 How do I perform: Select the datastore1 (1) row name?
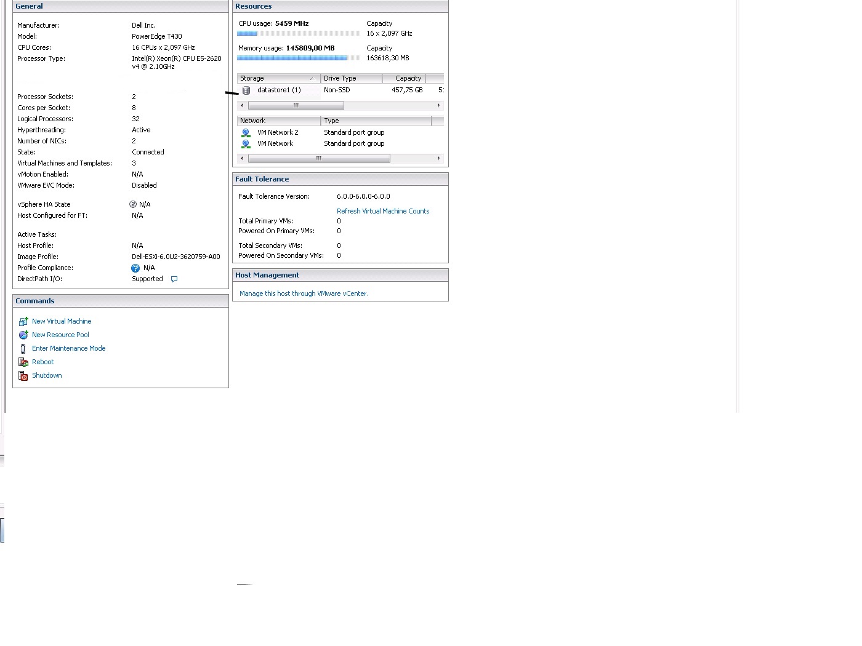pos(279,90)
